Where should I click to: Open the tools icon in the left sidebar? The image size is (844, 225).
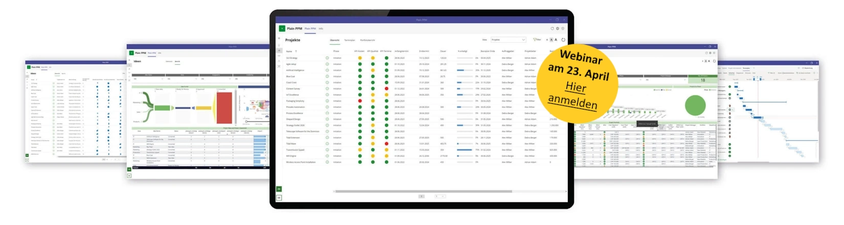click(x=279, y=66)
